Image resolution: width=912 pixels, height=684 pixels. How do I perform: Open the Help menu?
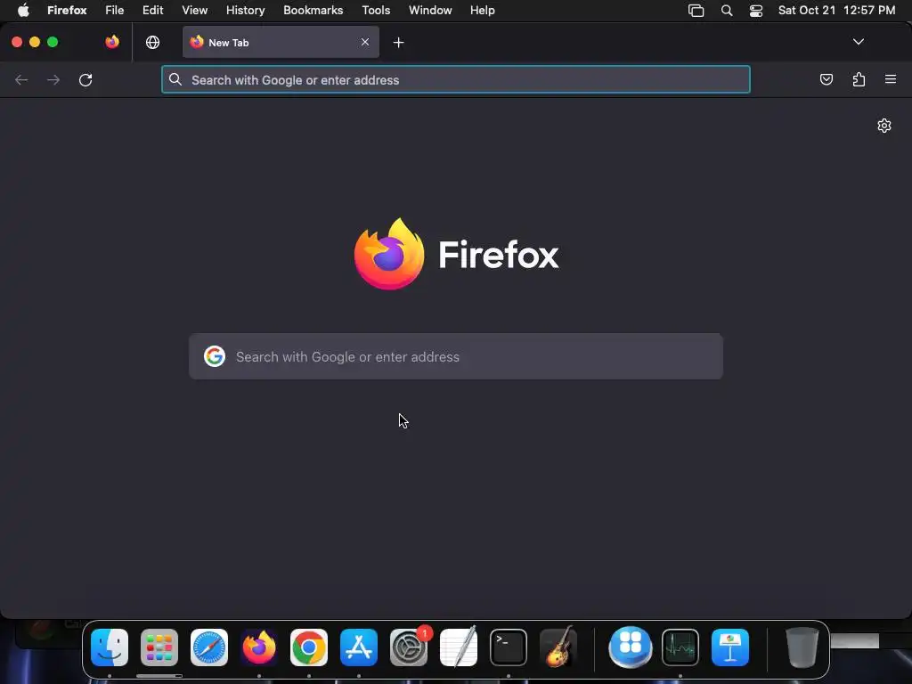point(482,11)
